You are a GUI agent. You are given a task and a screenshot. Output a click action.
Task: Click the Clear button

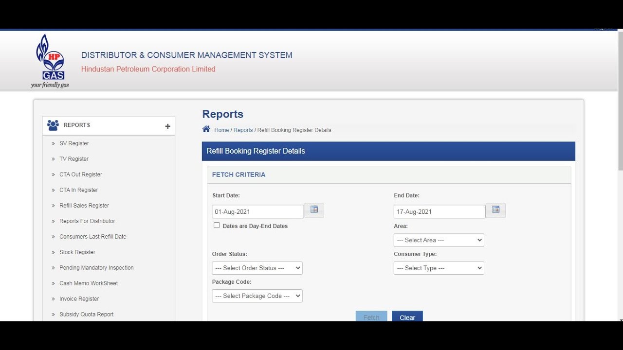[407, 316]
